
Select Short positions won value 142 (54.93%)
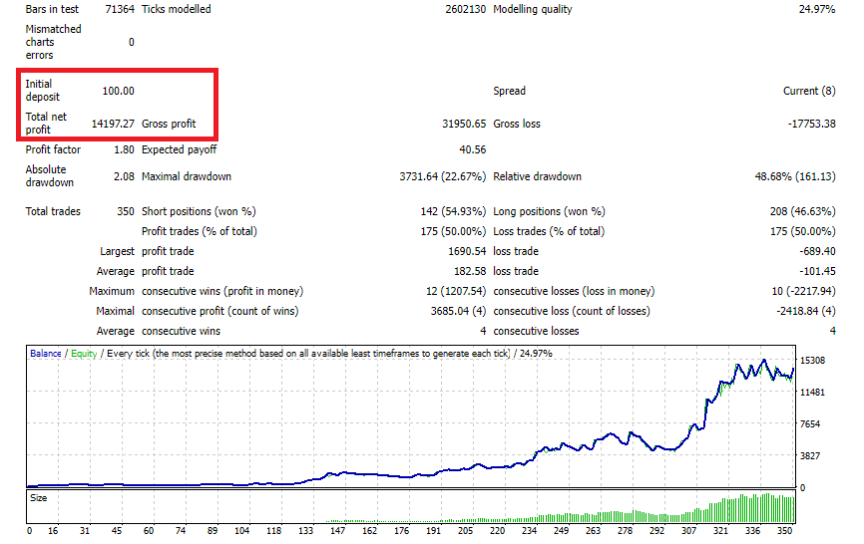tap(453, 211)
